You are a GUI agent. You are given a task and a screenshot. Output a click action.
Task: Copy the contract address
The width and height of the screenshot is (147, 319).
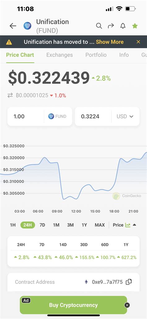[129, 282]
